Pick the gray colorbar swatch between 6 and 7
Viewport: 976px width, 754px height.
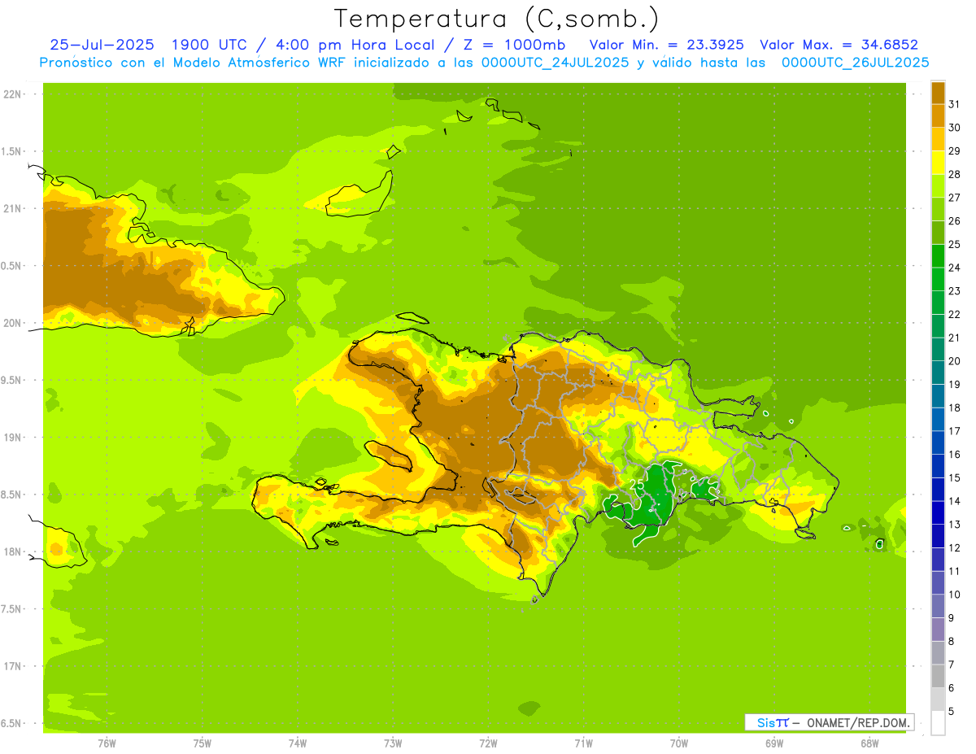(938, 677)
